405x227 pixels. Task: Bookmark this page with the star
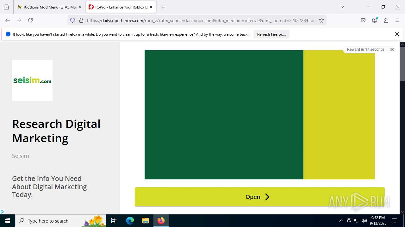click(321, 20)
